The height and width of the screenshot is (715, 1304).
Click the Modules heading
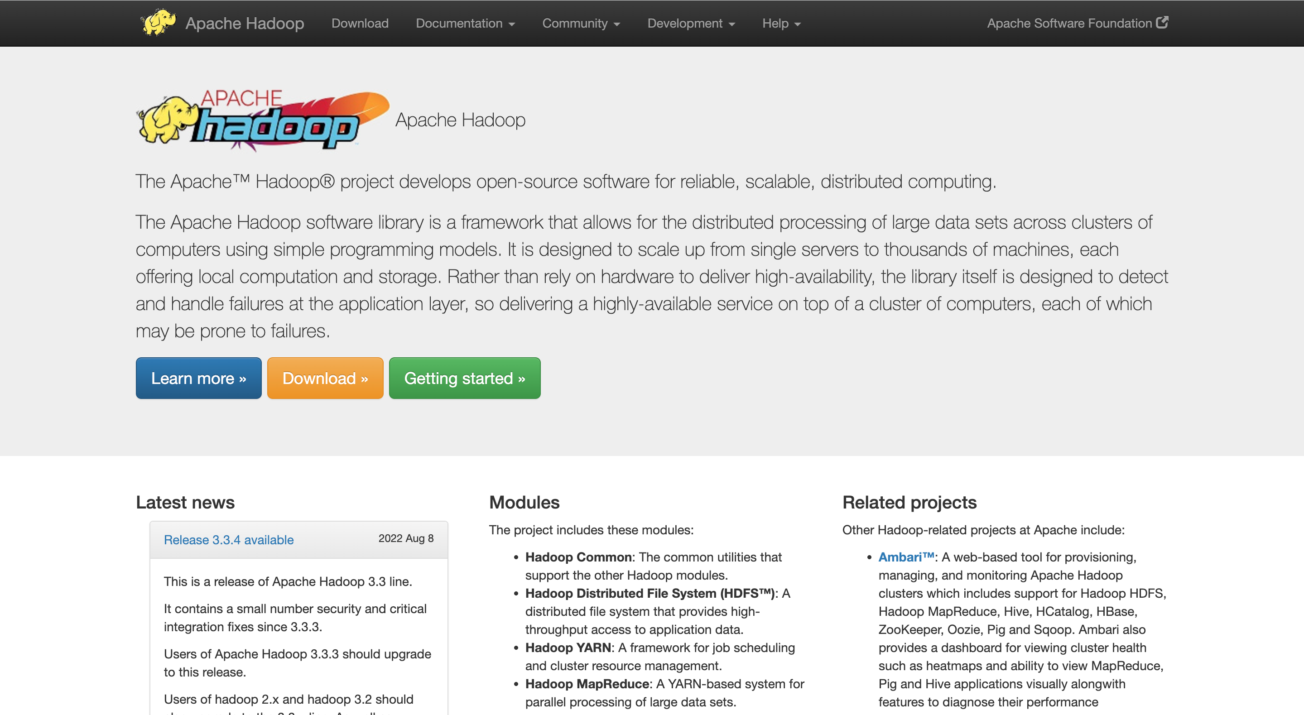524,502
